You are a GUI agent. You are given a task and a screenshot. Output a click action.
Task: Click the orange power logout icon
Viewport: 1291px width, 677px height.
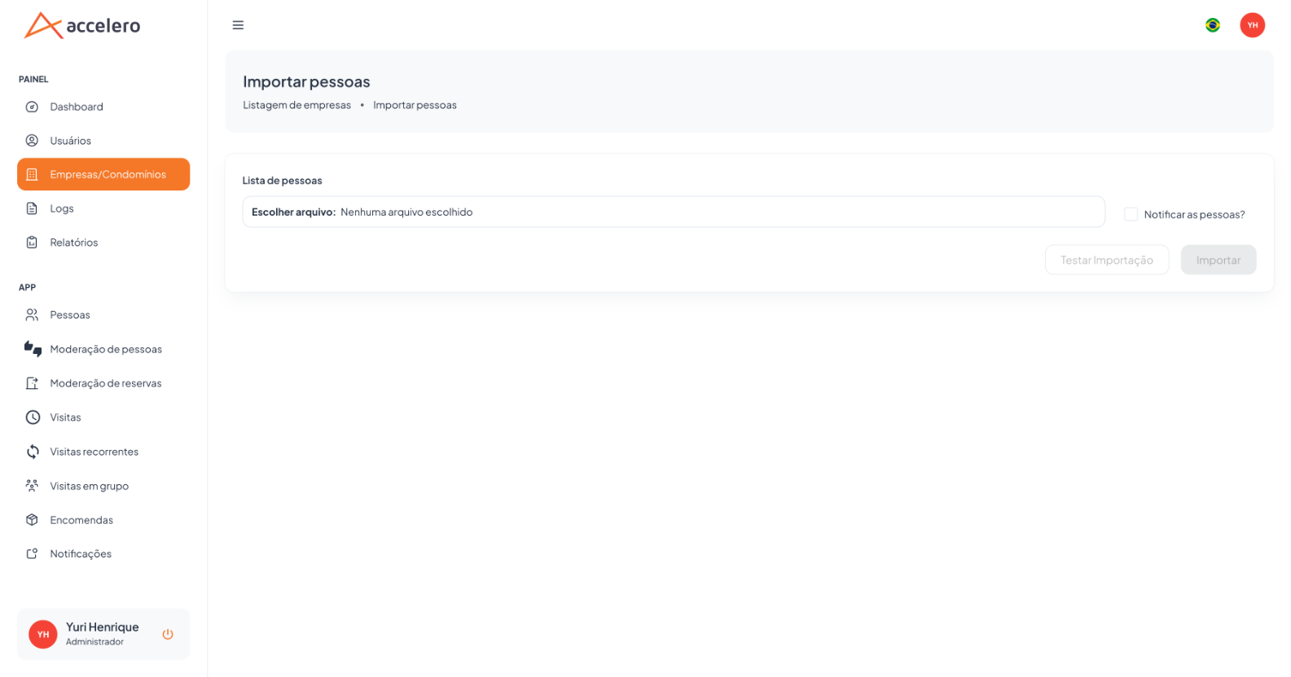coord(168,634)
